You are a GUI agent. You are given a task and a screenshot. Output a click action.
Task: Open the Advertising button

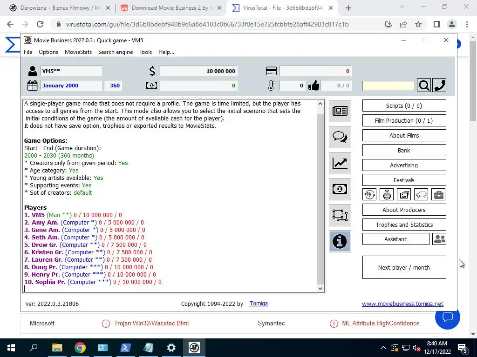[404, 165]
